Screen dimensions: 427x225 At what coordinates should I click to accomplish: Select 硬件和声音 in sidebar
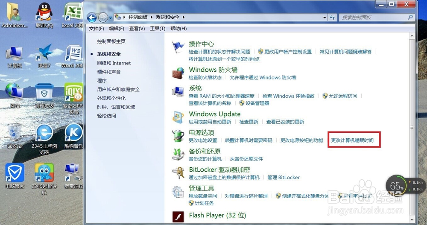click(109, 72)
